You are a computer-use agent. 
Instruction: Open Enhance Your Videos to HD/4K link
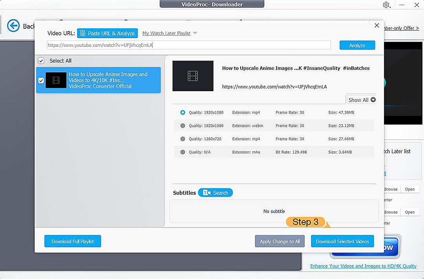click(363, 266)
